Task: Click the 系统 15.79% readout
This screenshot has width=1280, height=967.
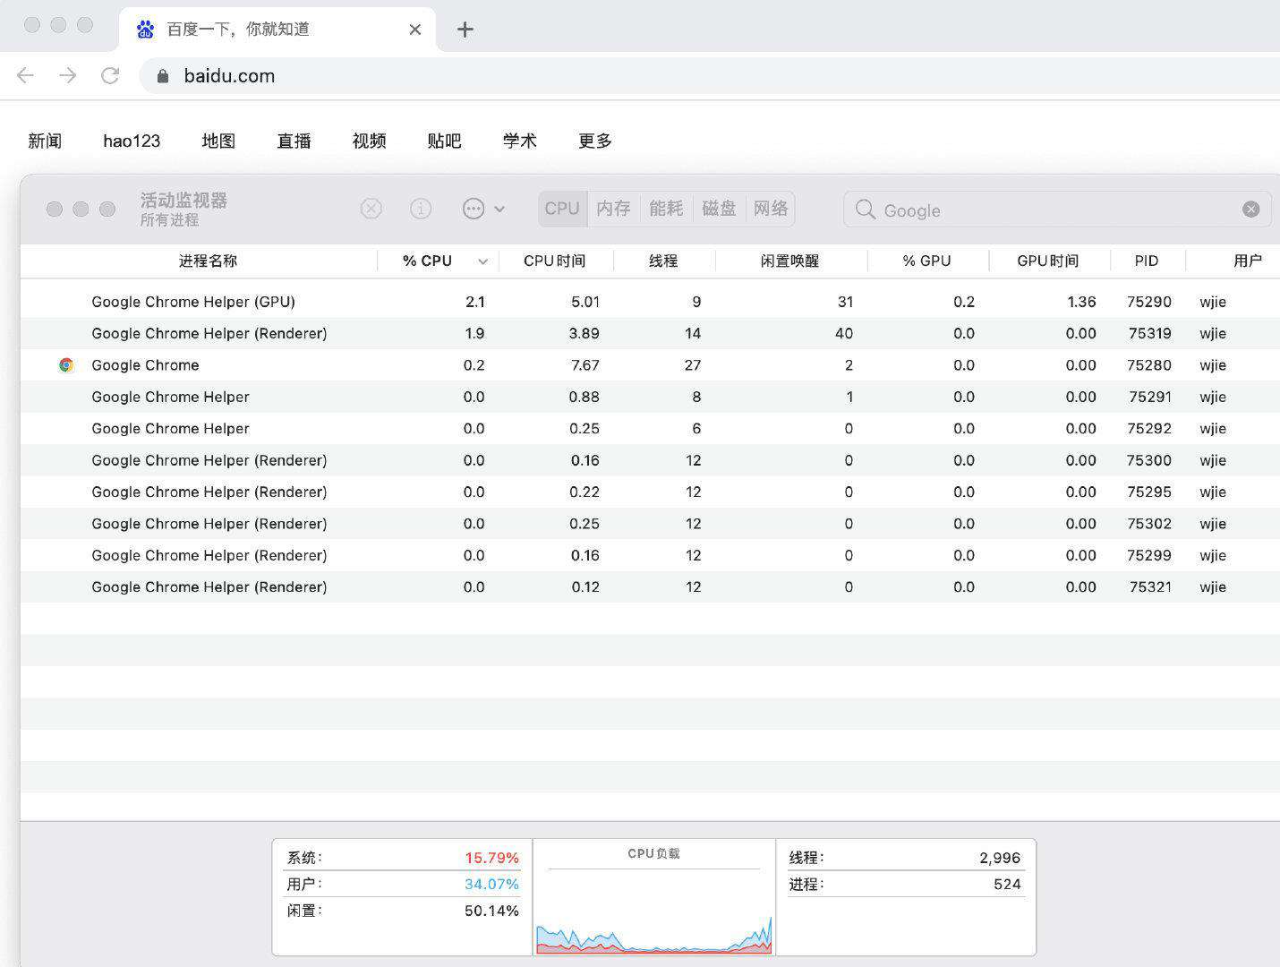Action: coord(403,858)
